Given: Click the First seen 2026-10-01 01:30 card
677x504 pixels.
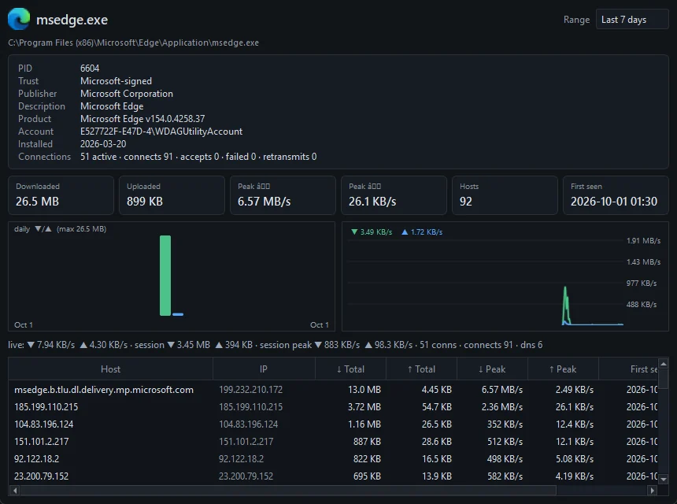Looking at the screenshot, I should tap(616, 195).
